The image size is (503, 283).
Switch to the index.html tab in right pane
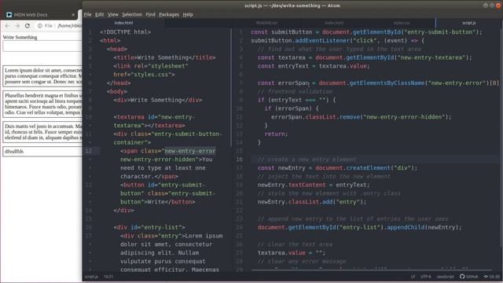tap(334, 23)
